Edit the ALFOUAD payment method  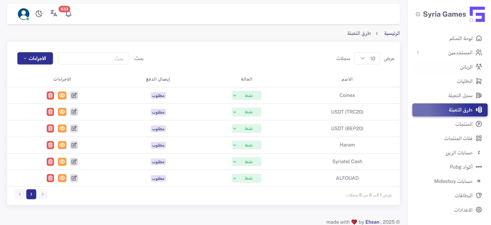click(74, 178)
